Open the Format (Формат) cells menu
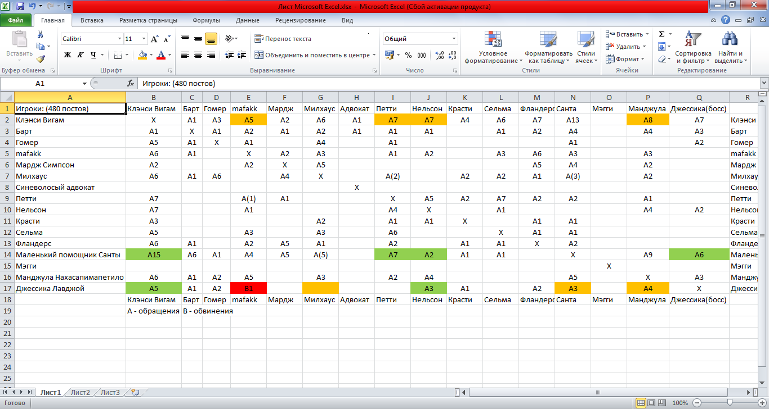The width and height of the screenshot is (769, 409). (625, 59)
